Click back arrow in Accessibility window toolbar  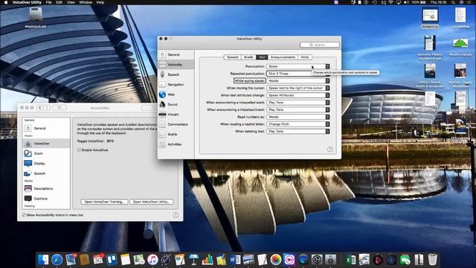point(39,108)
